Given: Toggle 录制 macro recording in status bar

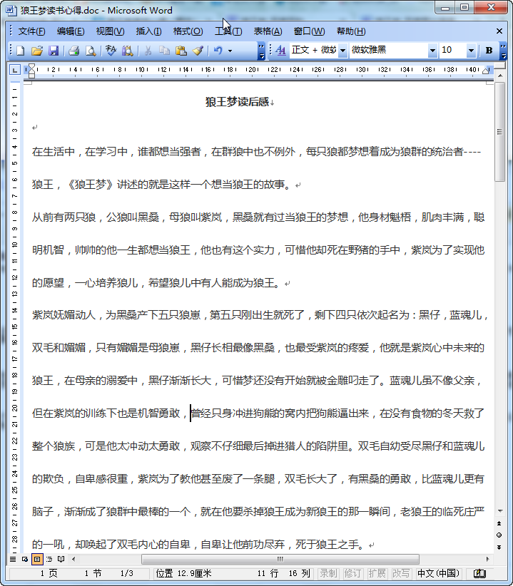Looking at the screenshot, I should pyautogui.click(x=328, y=573).
